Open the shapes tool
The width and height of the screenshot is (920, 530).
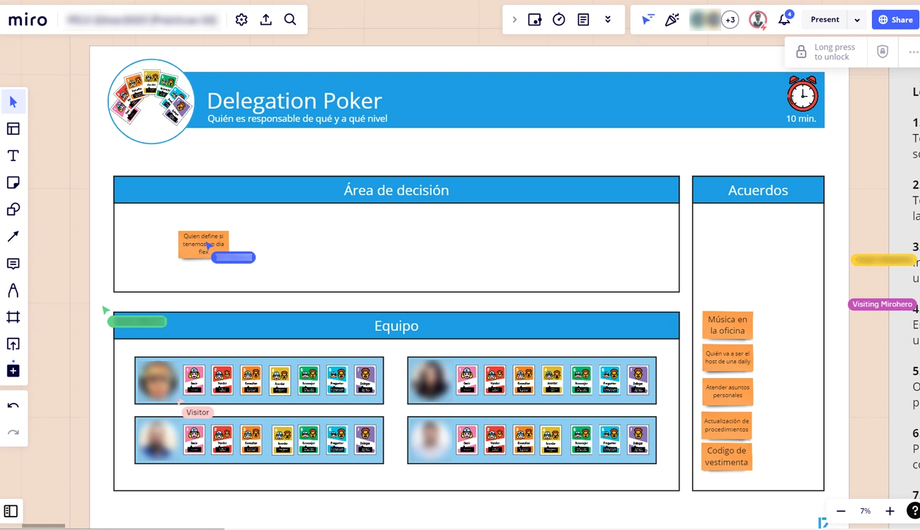click(x=13, y=208)
